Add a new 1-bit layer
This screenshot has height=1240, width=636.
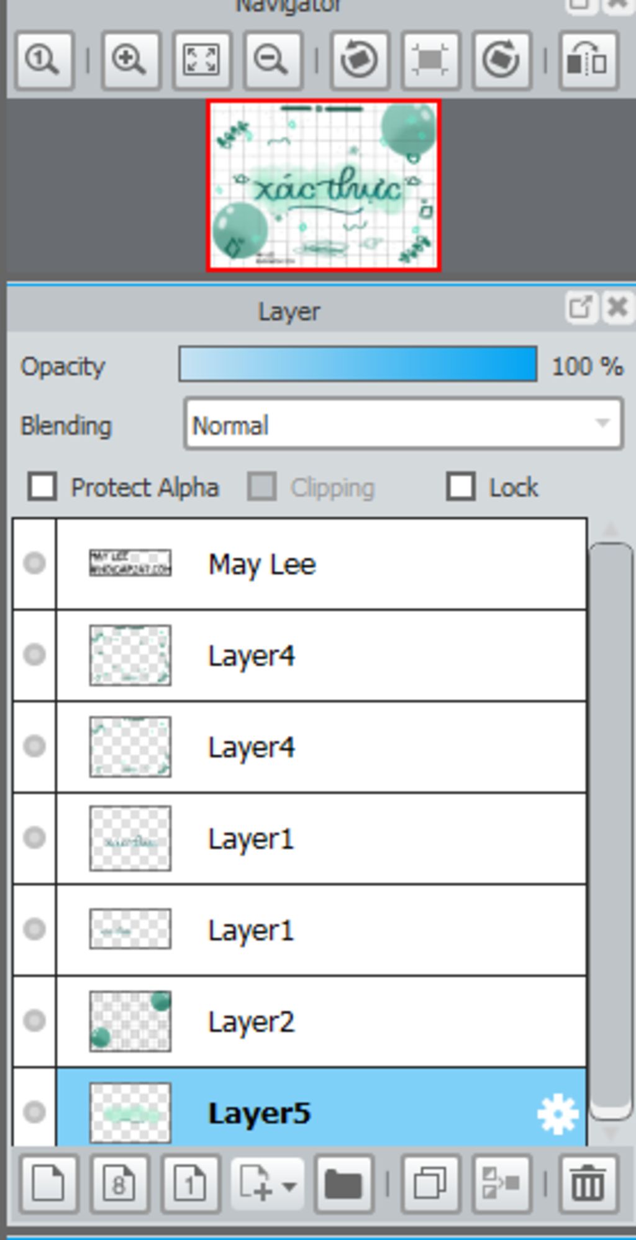click(x=190, y=1184)
